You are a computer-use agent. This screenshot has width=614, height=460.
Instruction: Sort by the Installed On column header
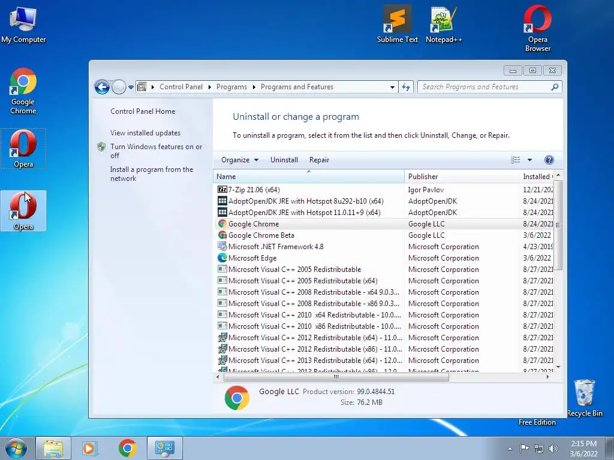537,177
